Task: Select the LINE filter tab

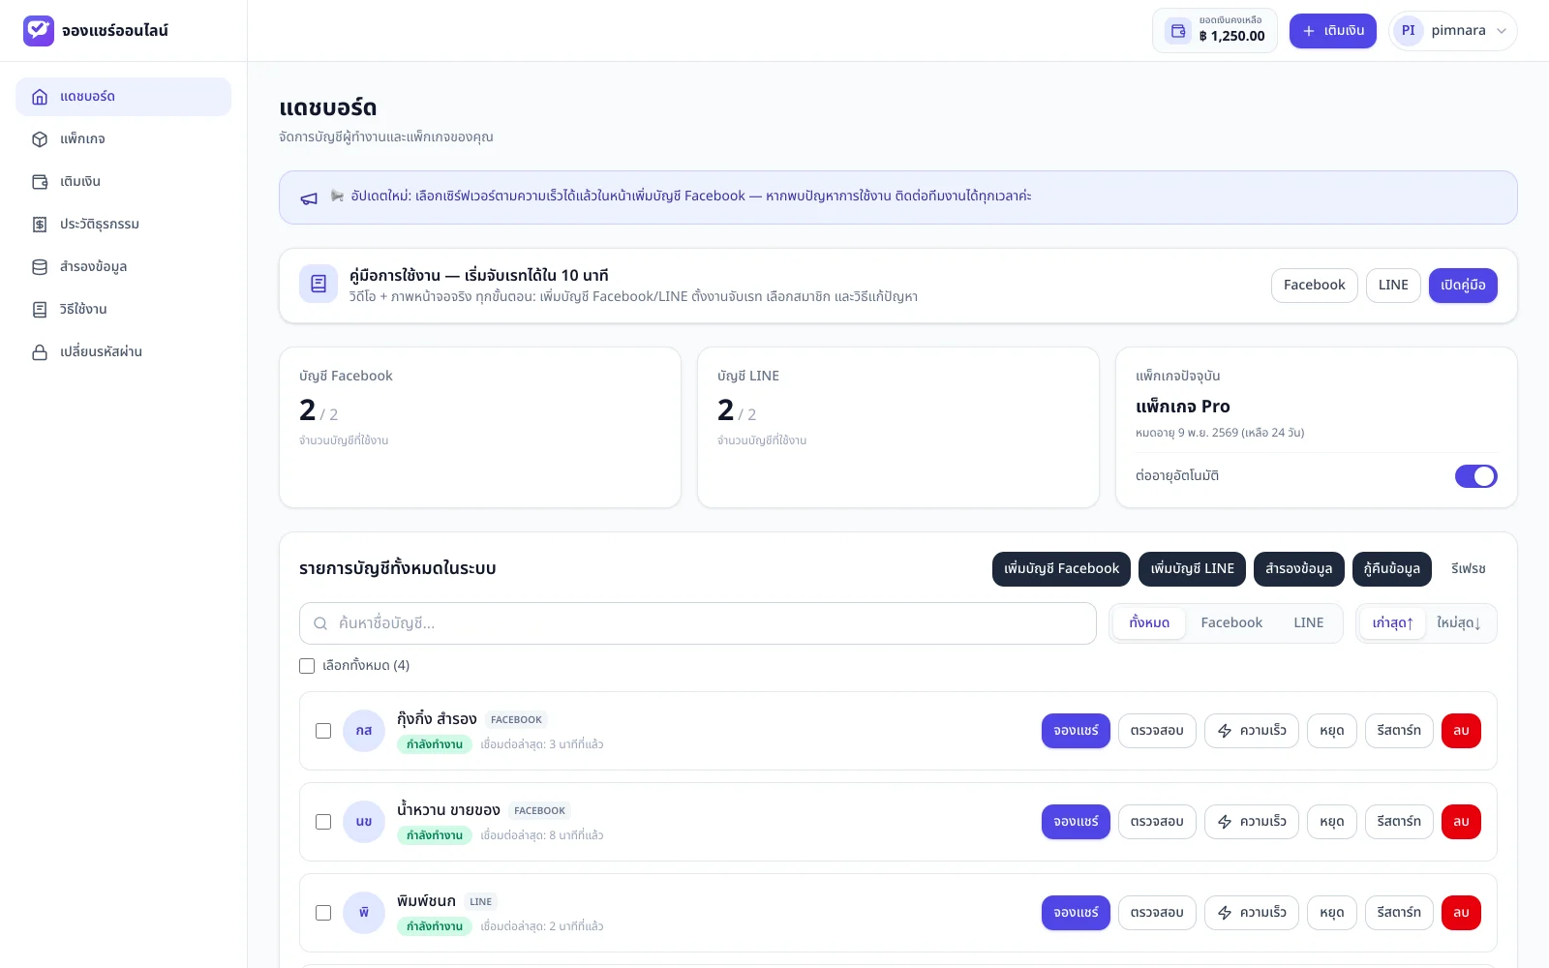Action: pyautogui.click(x=1309, y=623)
